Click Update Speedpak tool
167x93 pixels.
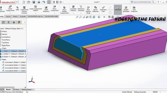pos(126,9)
